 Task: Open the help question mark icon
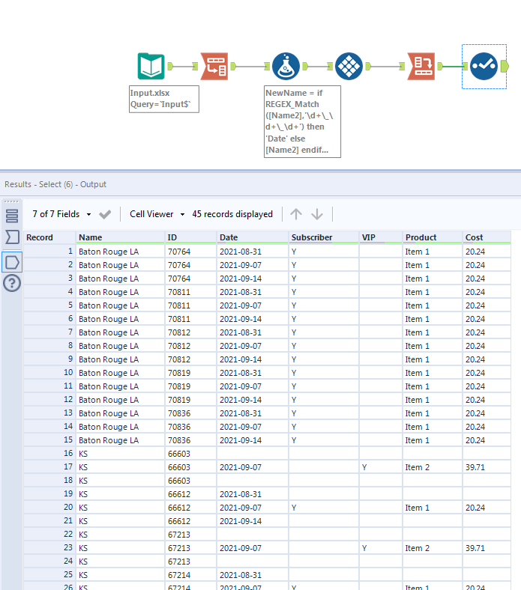pos(12,283)
